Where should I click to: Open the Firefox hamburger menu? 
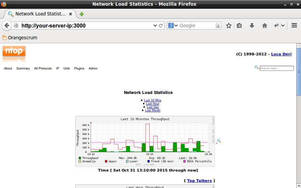pos(294,26)
